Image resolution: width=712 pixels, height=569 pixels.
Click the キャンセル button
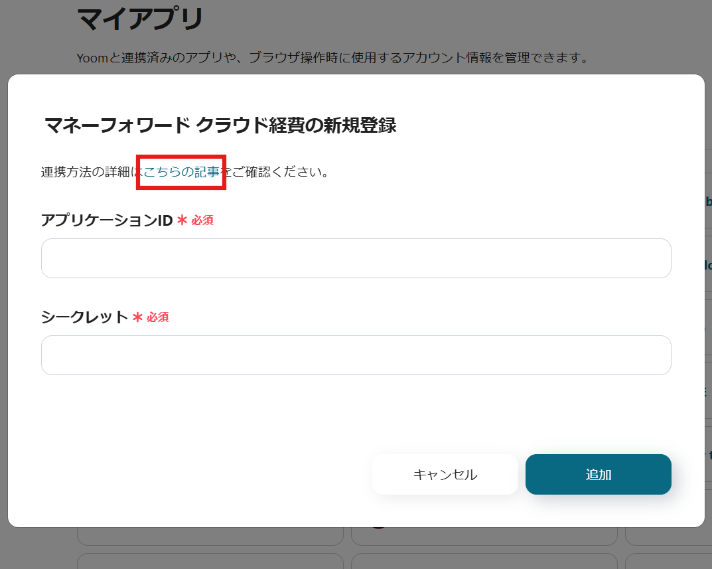pos(445,475)
